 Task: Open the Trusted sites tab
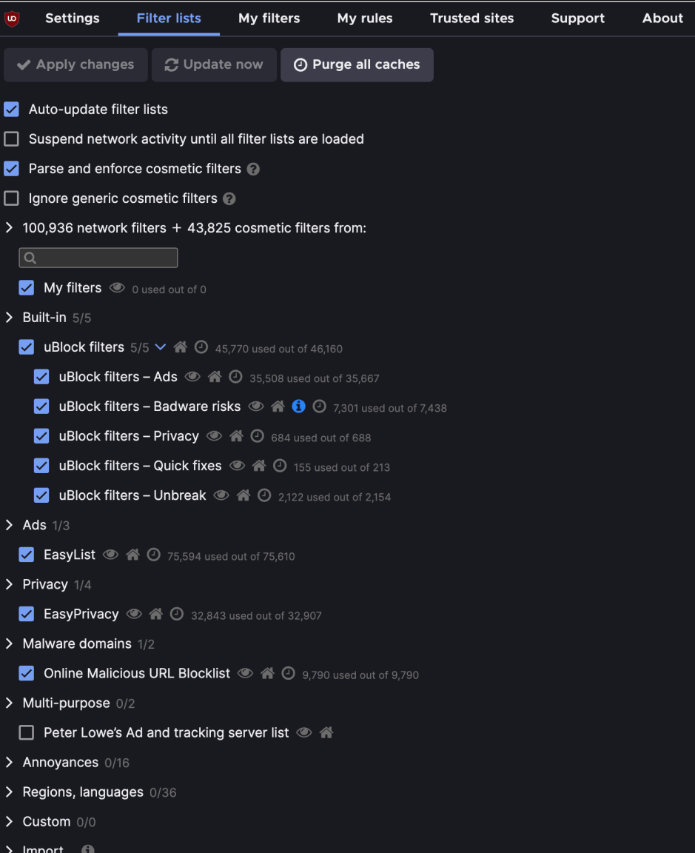coord(471,18)
